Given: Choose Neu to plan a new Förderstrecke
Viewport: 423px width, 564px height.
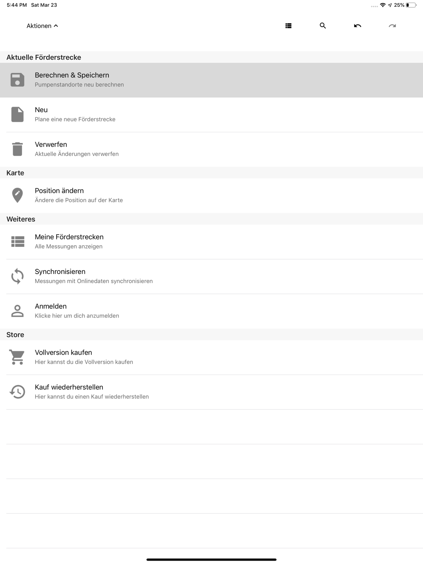Looking at the screenshot, I should coord(211,115).
